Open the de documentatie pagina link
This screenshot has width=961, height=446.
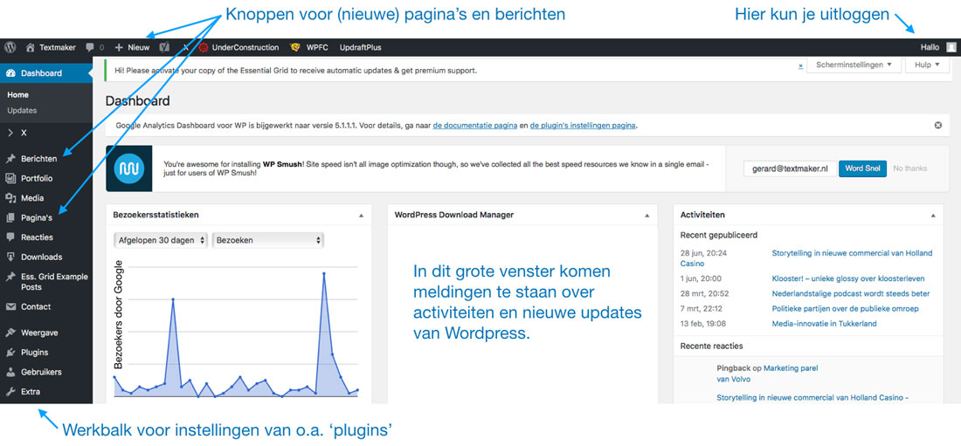click(x=475, y=126)
